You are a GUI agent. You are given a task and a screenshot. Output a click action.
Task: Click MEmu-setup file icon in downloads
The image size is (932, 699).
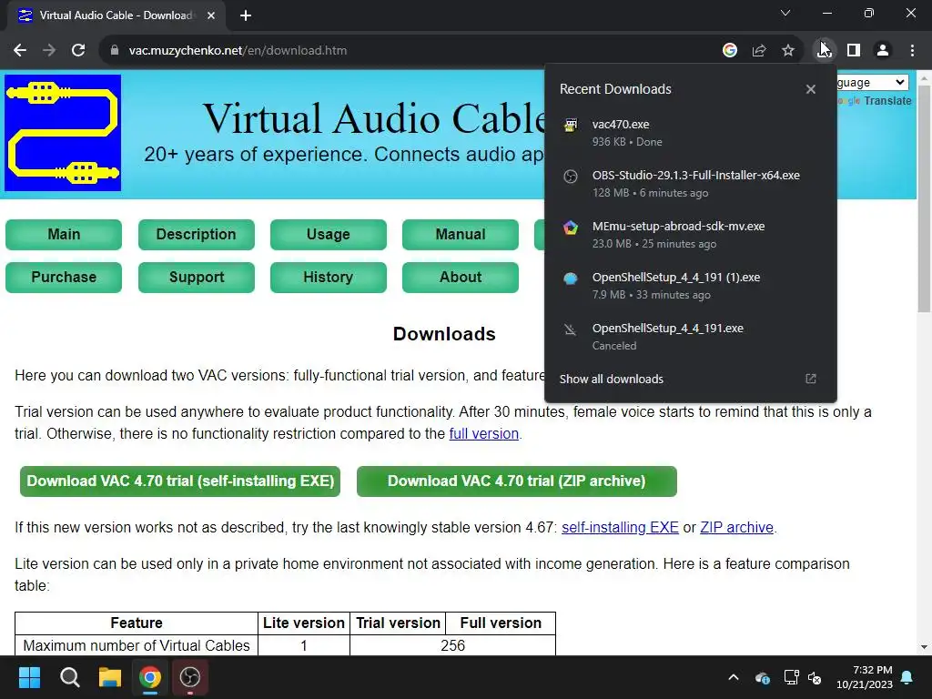571,227
